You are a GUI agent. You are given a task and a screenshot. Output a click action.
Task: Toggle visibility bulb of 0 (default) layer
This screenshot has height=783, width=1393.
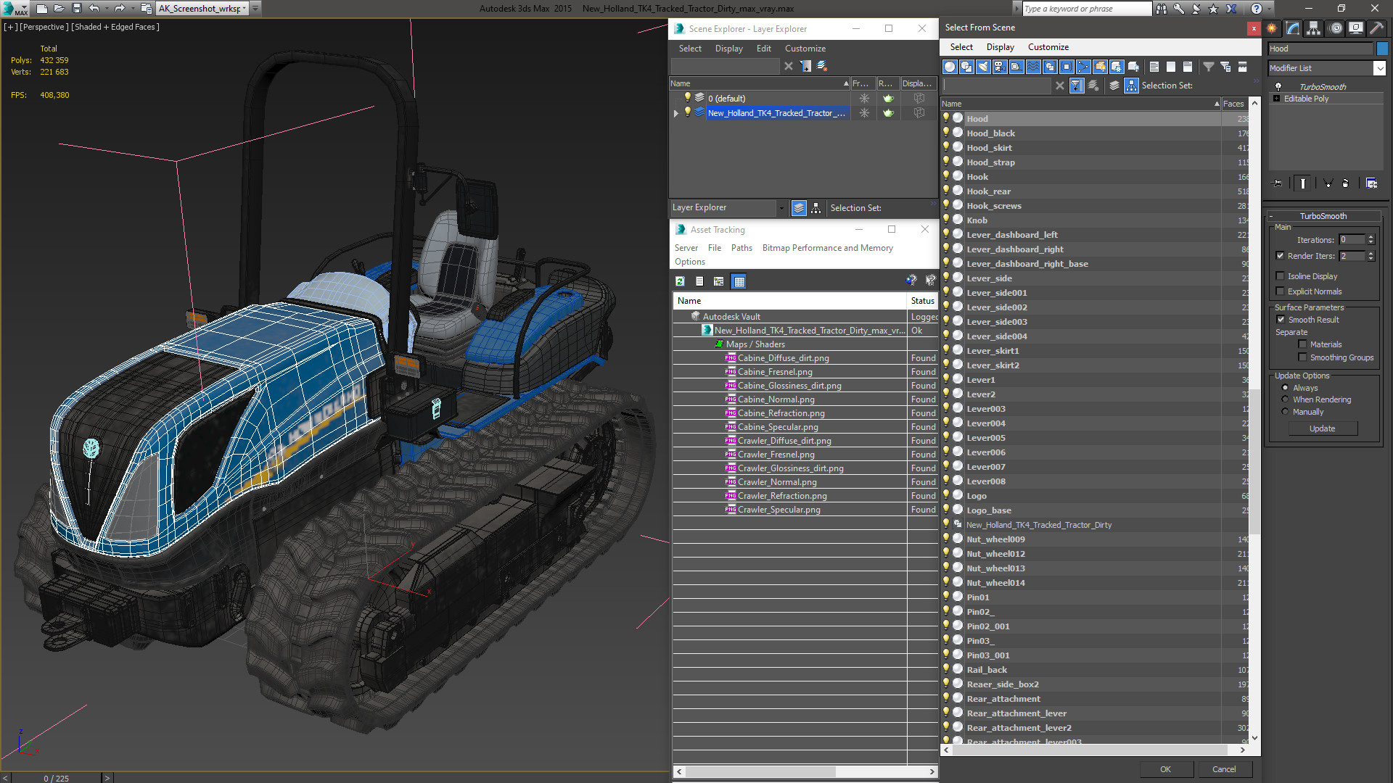coord(687,98)
